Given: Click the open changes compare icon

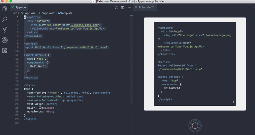Looking at the screenshot, I should coord(116,7).
